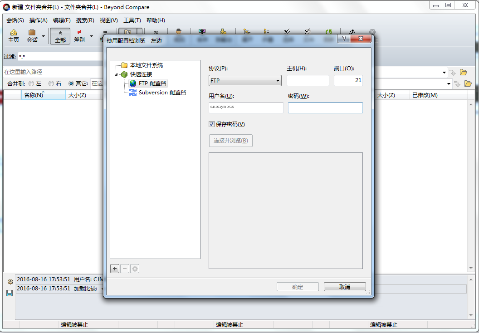Select the log entry starting 加载比较

click(x=60, y=289)
